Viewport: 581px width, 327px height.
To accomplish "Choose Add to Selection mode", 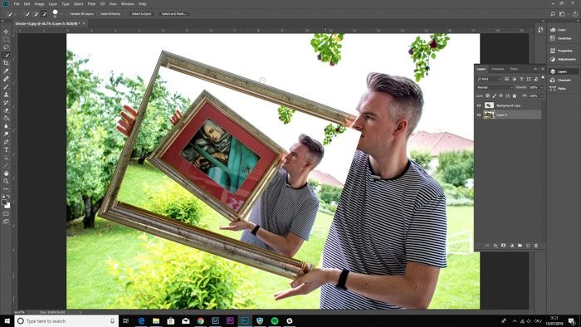I will 35,14.
